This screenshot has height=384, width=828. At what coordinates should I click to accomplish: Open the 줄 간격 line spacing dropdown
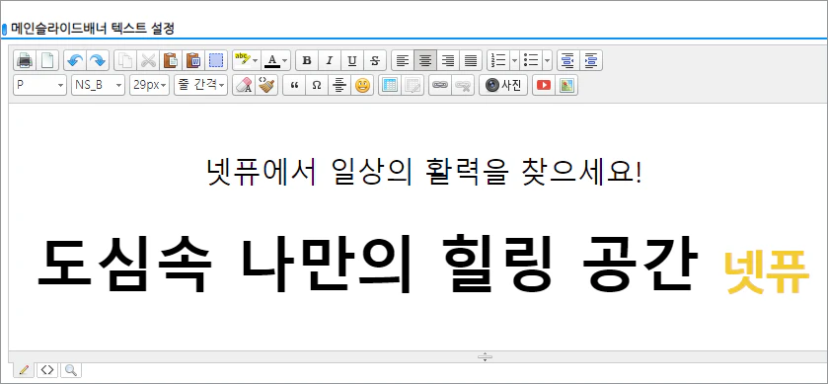click(200, 85)
